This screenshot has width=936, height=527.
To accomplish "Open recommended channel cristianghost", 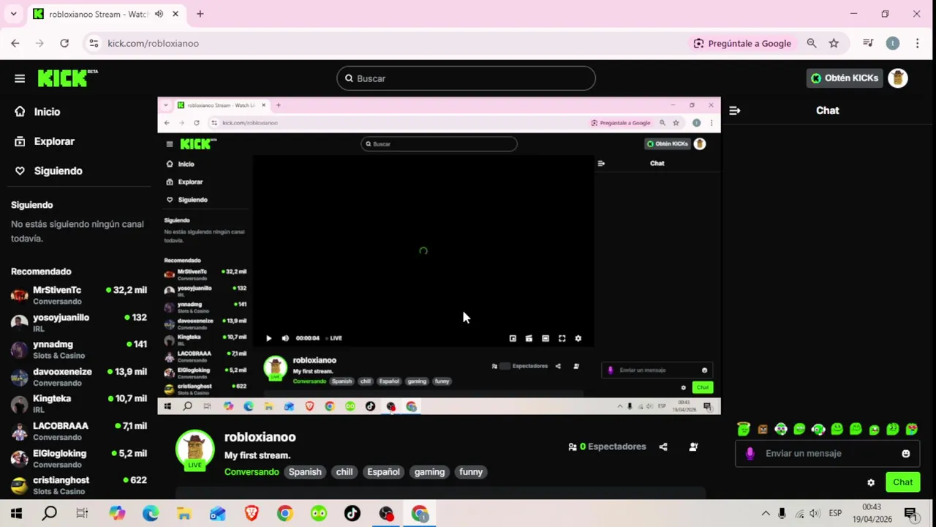I will 79,485.
